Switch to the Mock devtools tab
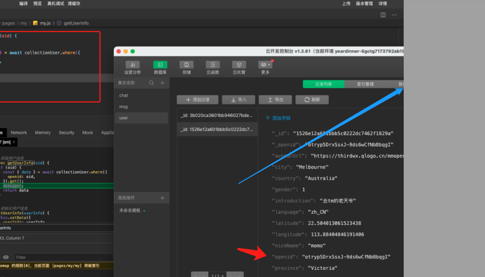The width and height of the screenshot is (485, 277). (88, 132)
